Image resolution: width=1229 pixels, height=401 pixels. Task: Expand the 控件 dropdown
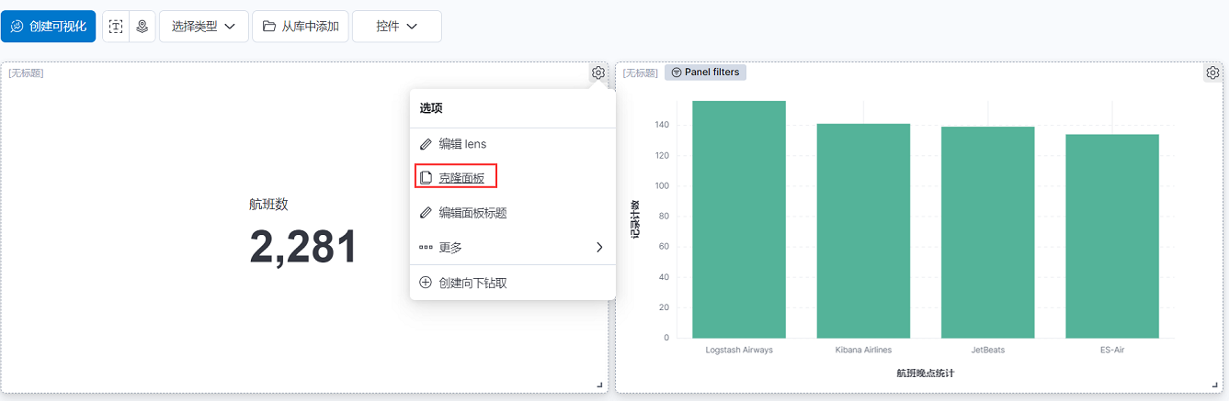click(396, 27)
